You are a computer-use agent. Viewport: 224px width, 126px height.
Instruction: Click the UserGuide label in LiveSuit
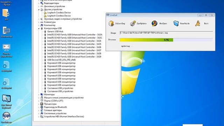coord(185,23)
